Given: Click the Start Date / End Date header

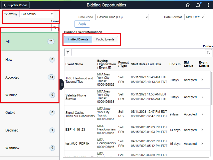Looking at the screenshot, I should tap(146, 64).
